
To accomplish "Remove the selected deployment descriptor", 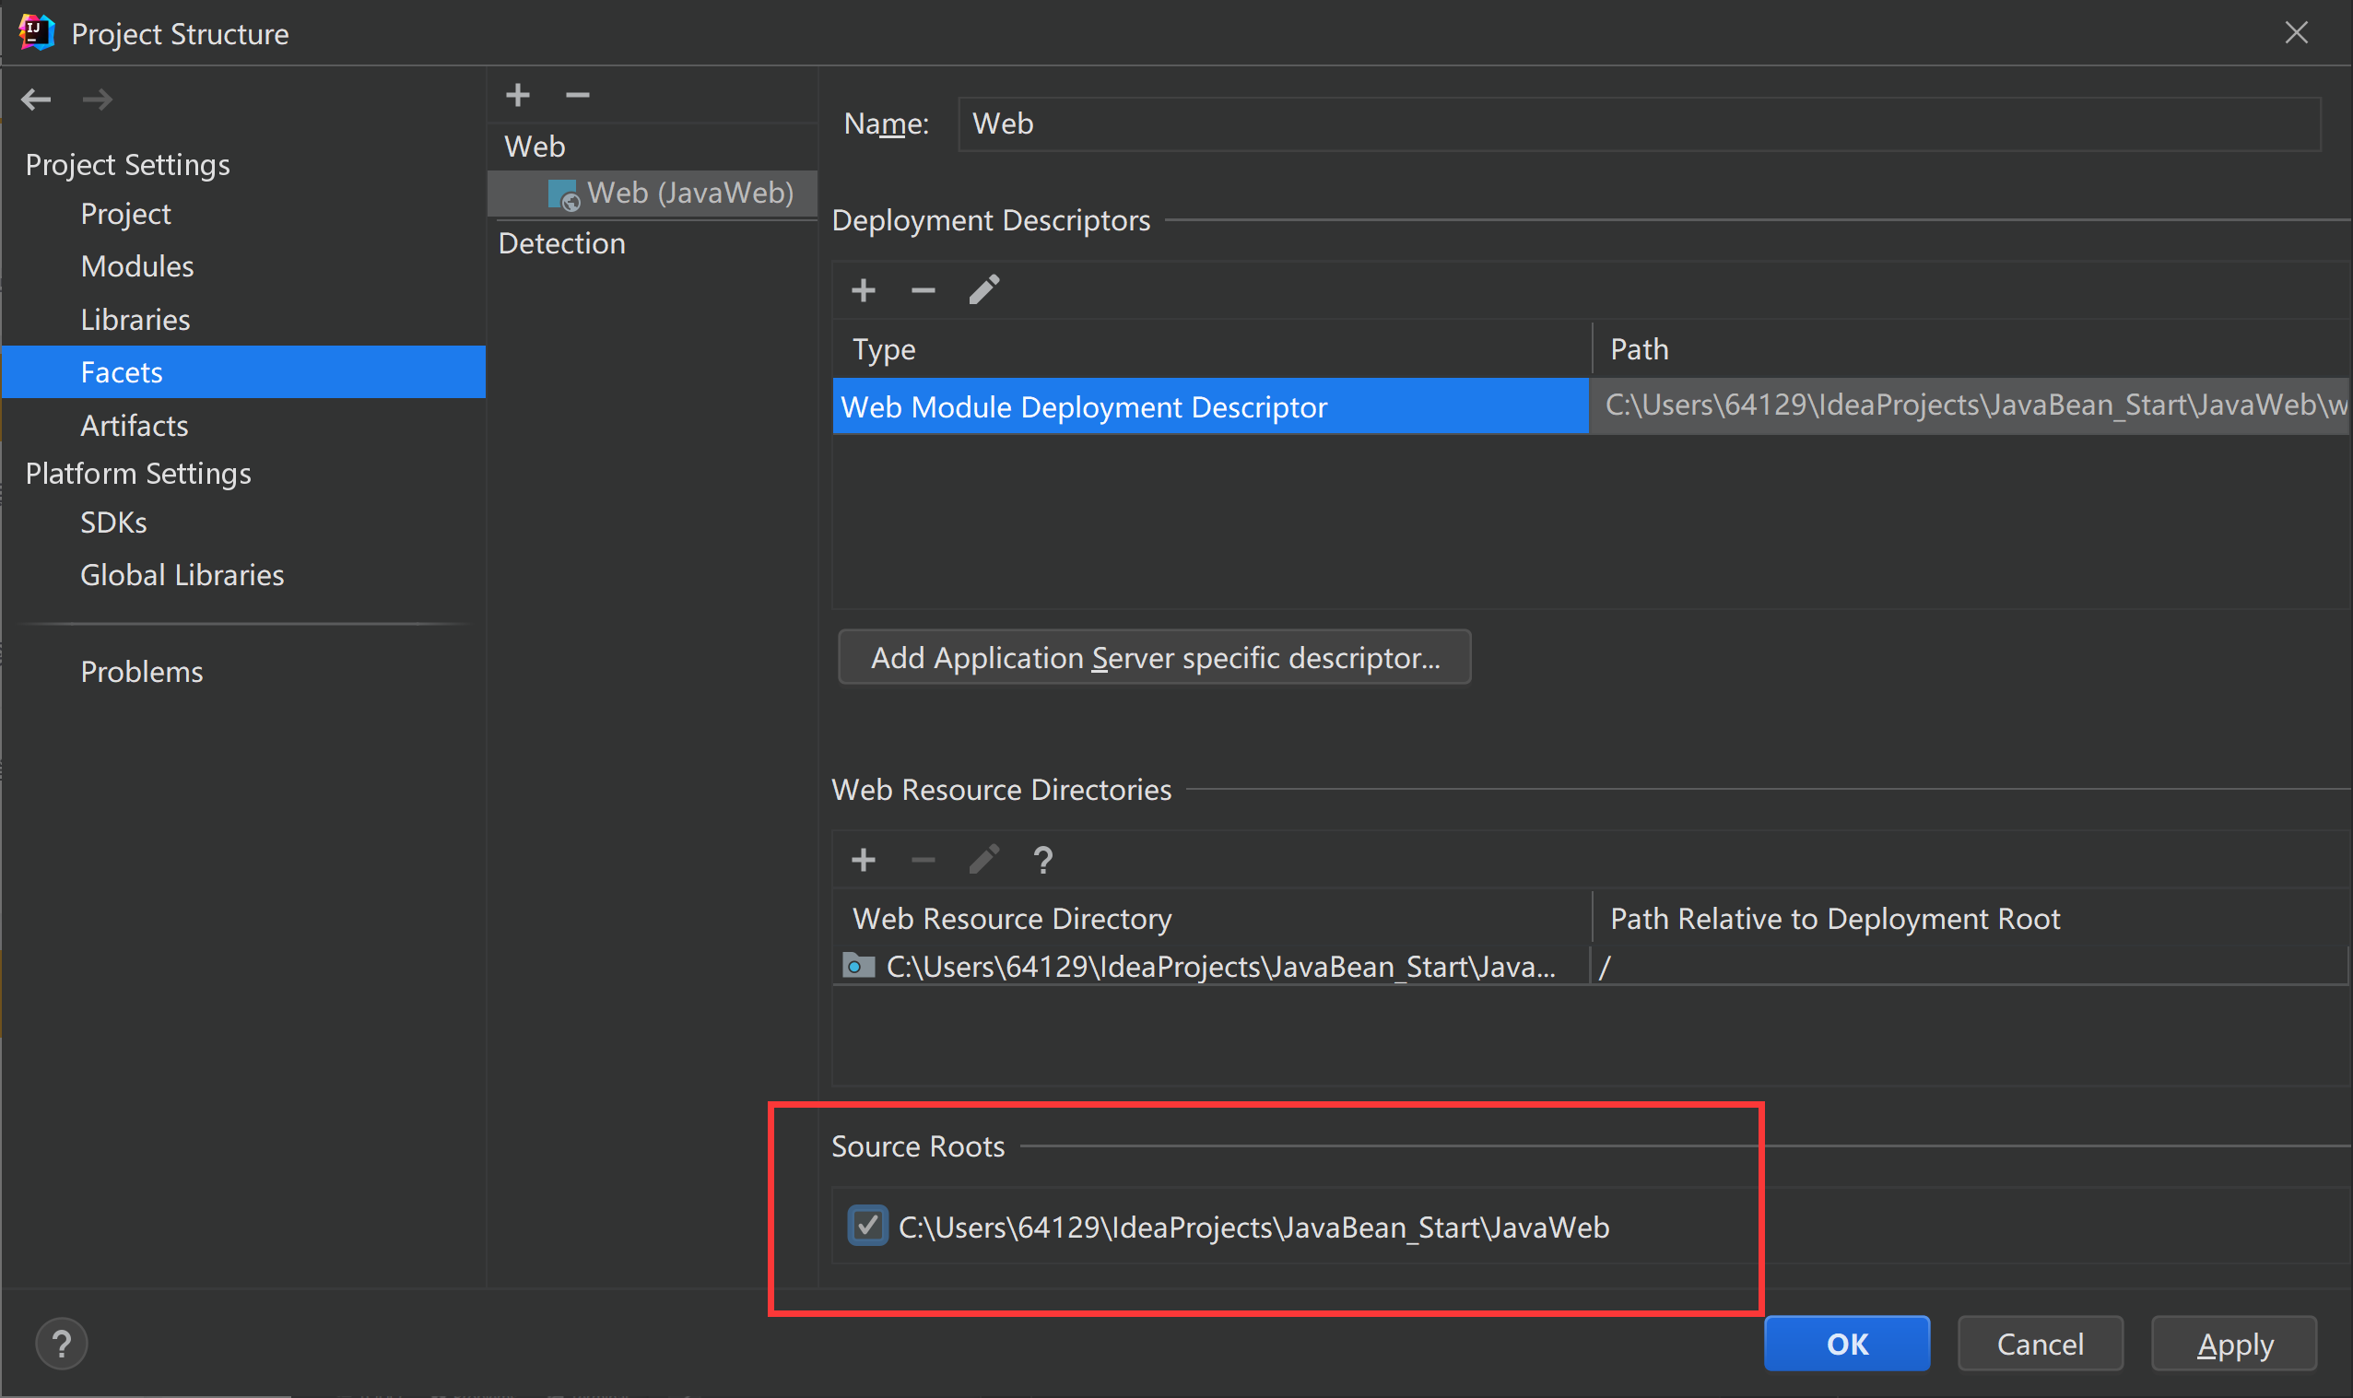I will coord(923,290).
